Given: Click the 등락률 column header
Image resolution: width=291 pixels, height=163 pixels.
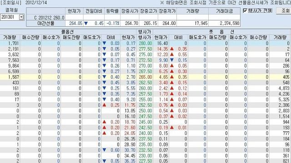Looking at the screenshot, I should (x=112, y=11).
